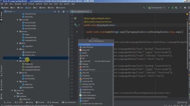Open the Messages tool window button
Viewport: 190px width, 106px height.
[53, 102]
